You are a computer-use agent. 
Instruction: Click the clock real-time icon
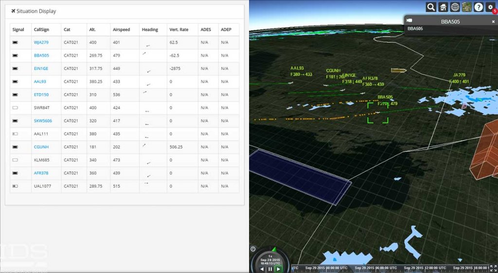click(x=253, y=249)
